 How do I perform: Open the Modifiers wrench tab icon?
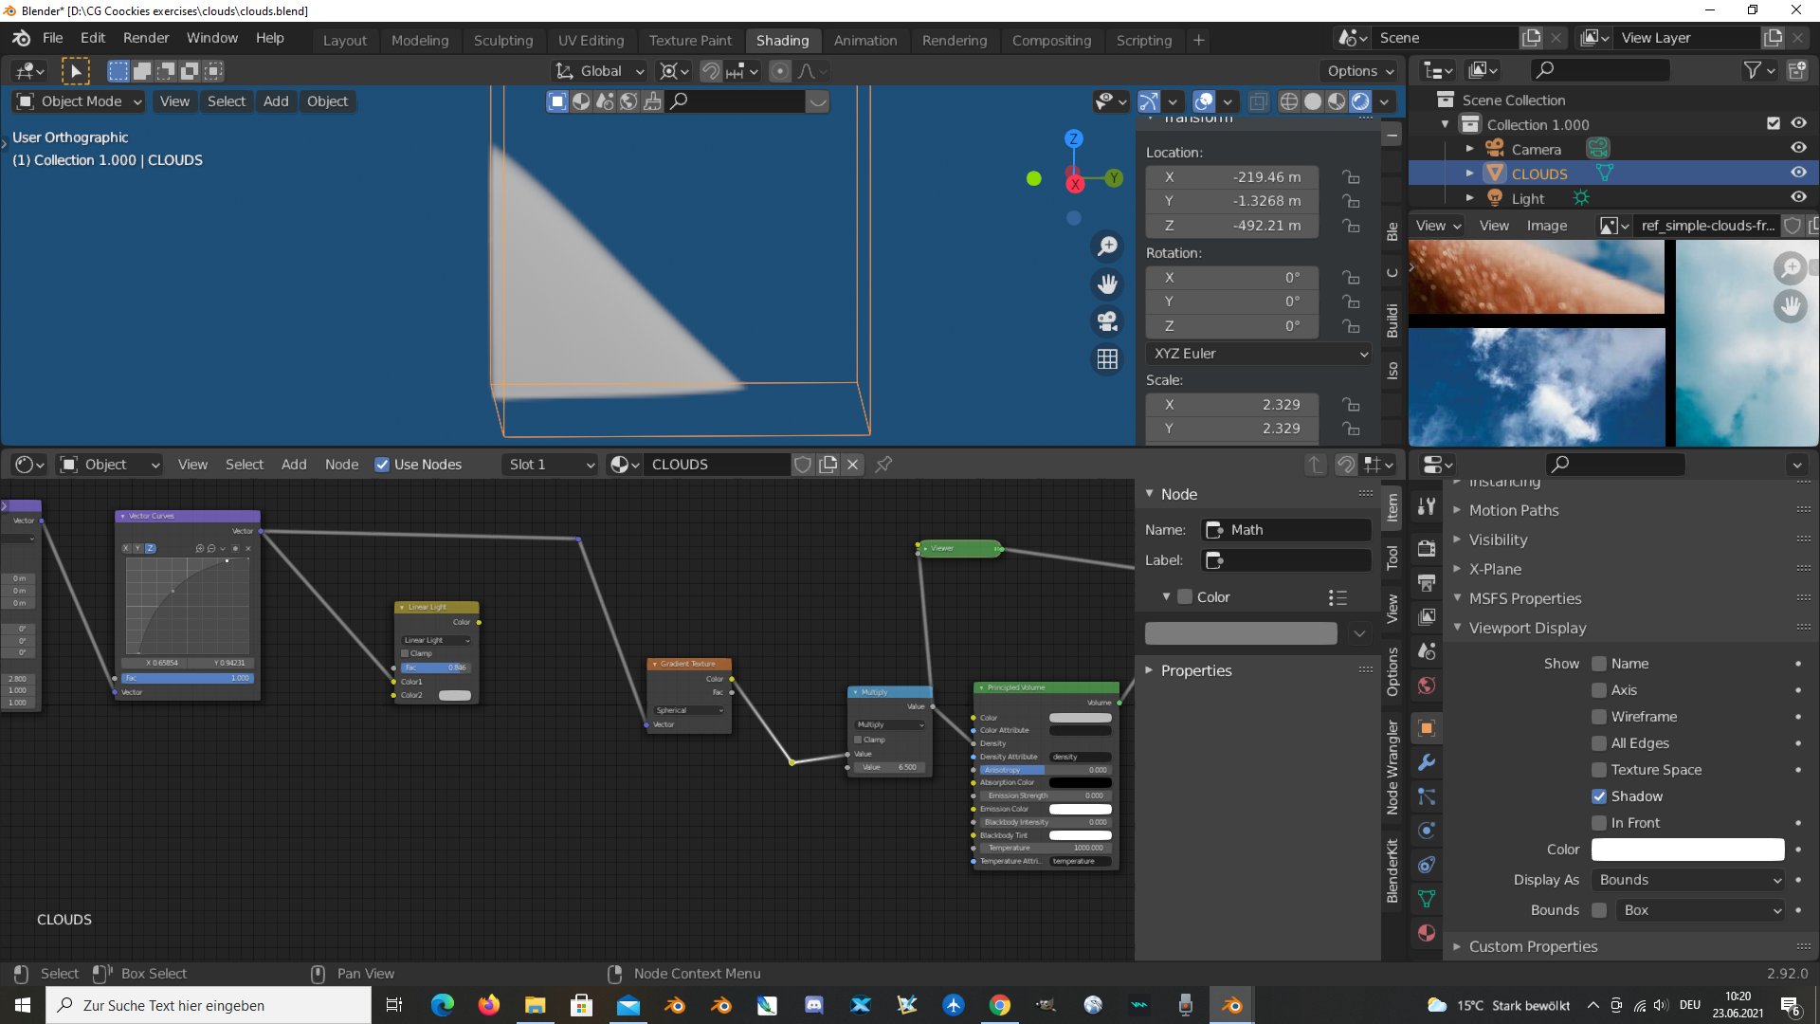[1427, 762]
